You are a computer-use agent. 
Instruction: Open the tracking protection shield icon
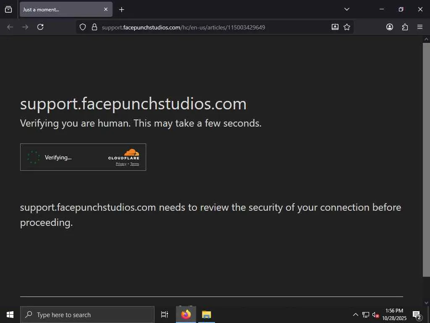[83, 27]
